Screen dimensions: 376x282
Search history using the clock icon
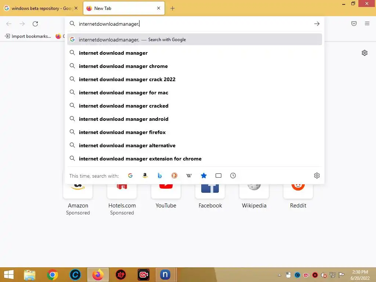click(233, 176)
